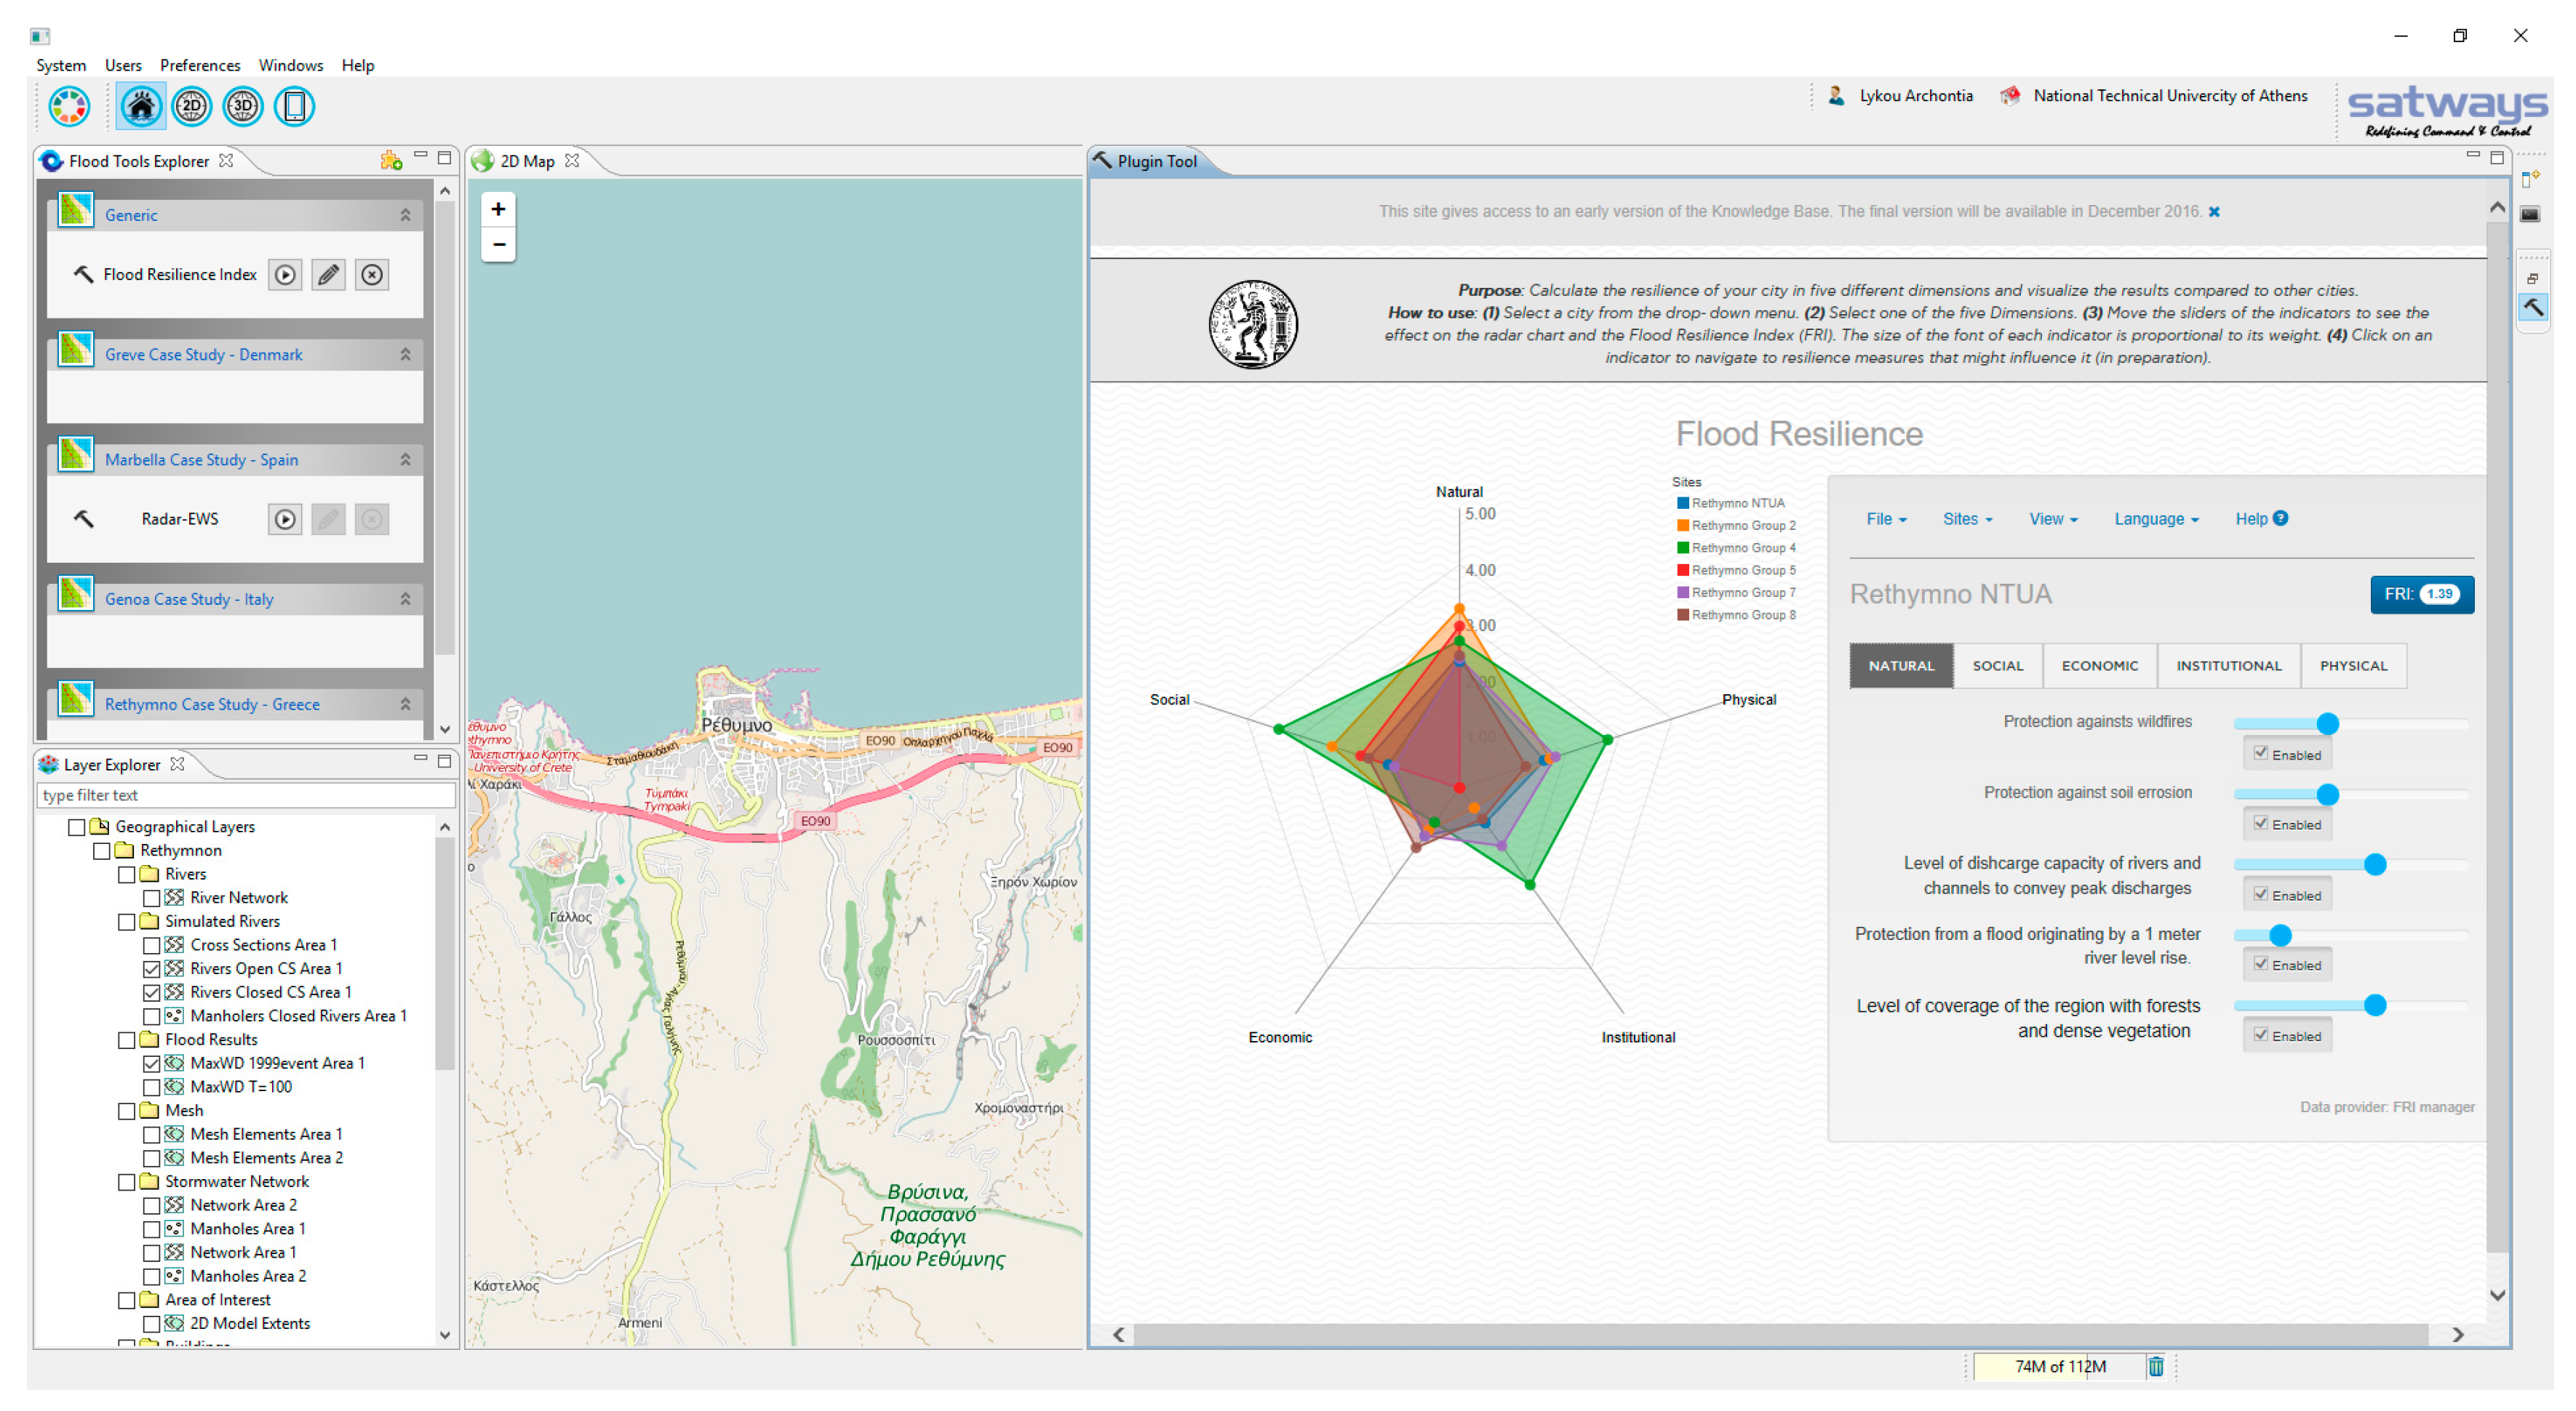The height and width of the screenshot is (1411, 2576).
Task: Zoom in on the 2D map
Action: click(498, 209)
